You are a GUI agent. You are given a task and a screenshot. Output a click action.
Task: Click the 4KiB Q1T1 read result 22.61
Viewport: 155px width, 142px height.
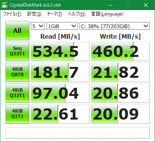pyautogui.click(x=60, y=114)
